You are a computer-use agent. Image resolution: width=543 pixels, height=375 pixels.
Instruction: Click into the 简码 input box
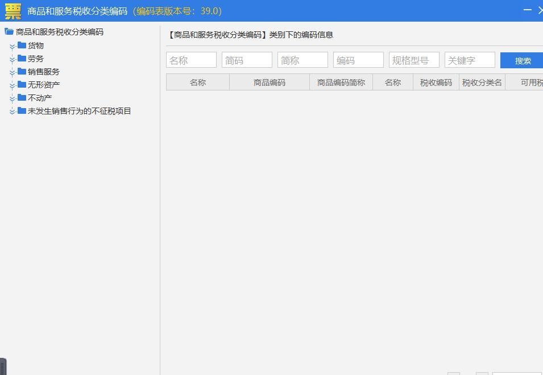tap(247, 60)
